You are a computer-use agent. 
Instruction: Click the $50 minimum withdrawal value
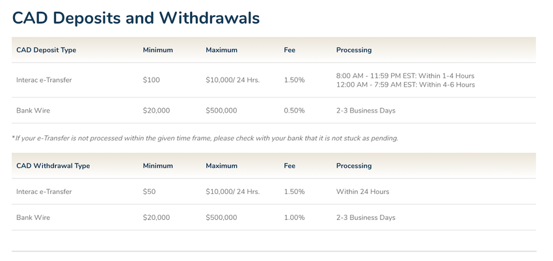click(x=149, y=191)
